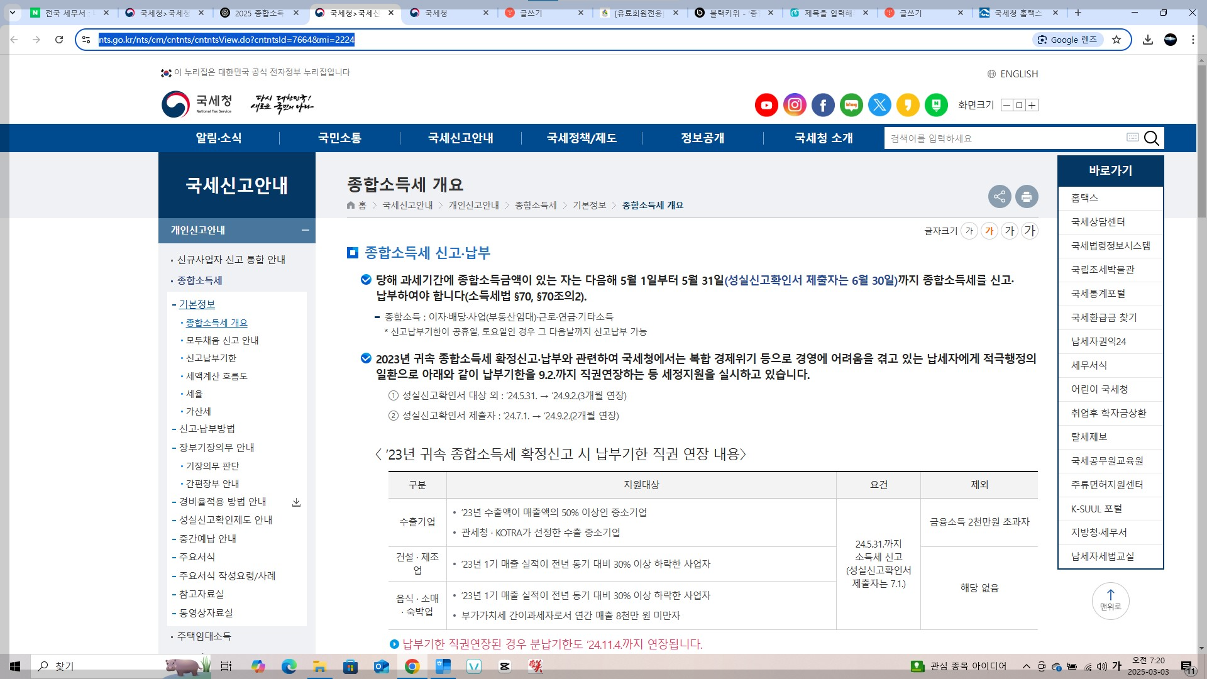The width and height of the screenshot is (1207, 679).
Task: Reset screen size with square button
Action: 1020,105
